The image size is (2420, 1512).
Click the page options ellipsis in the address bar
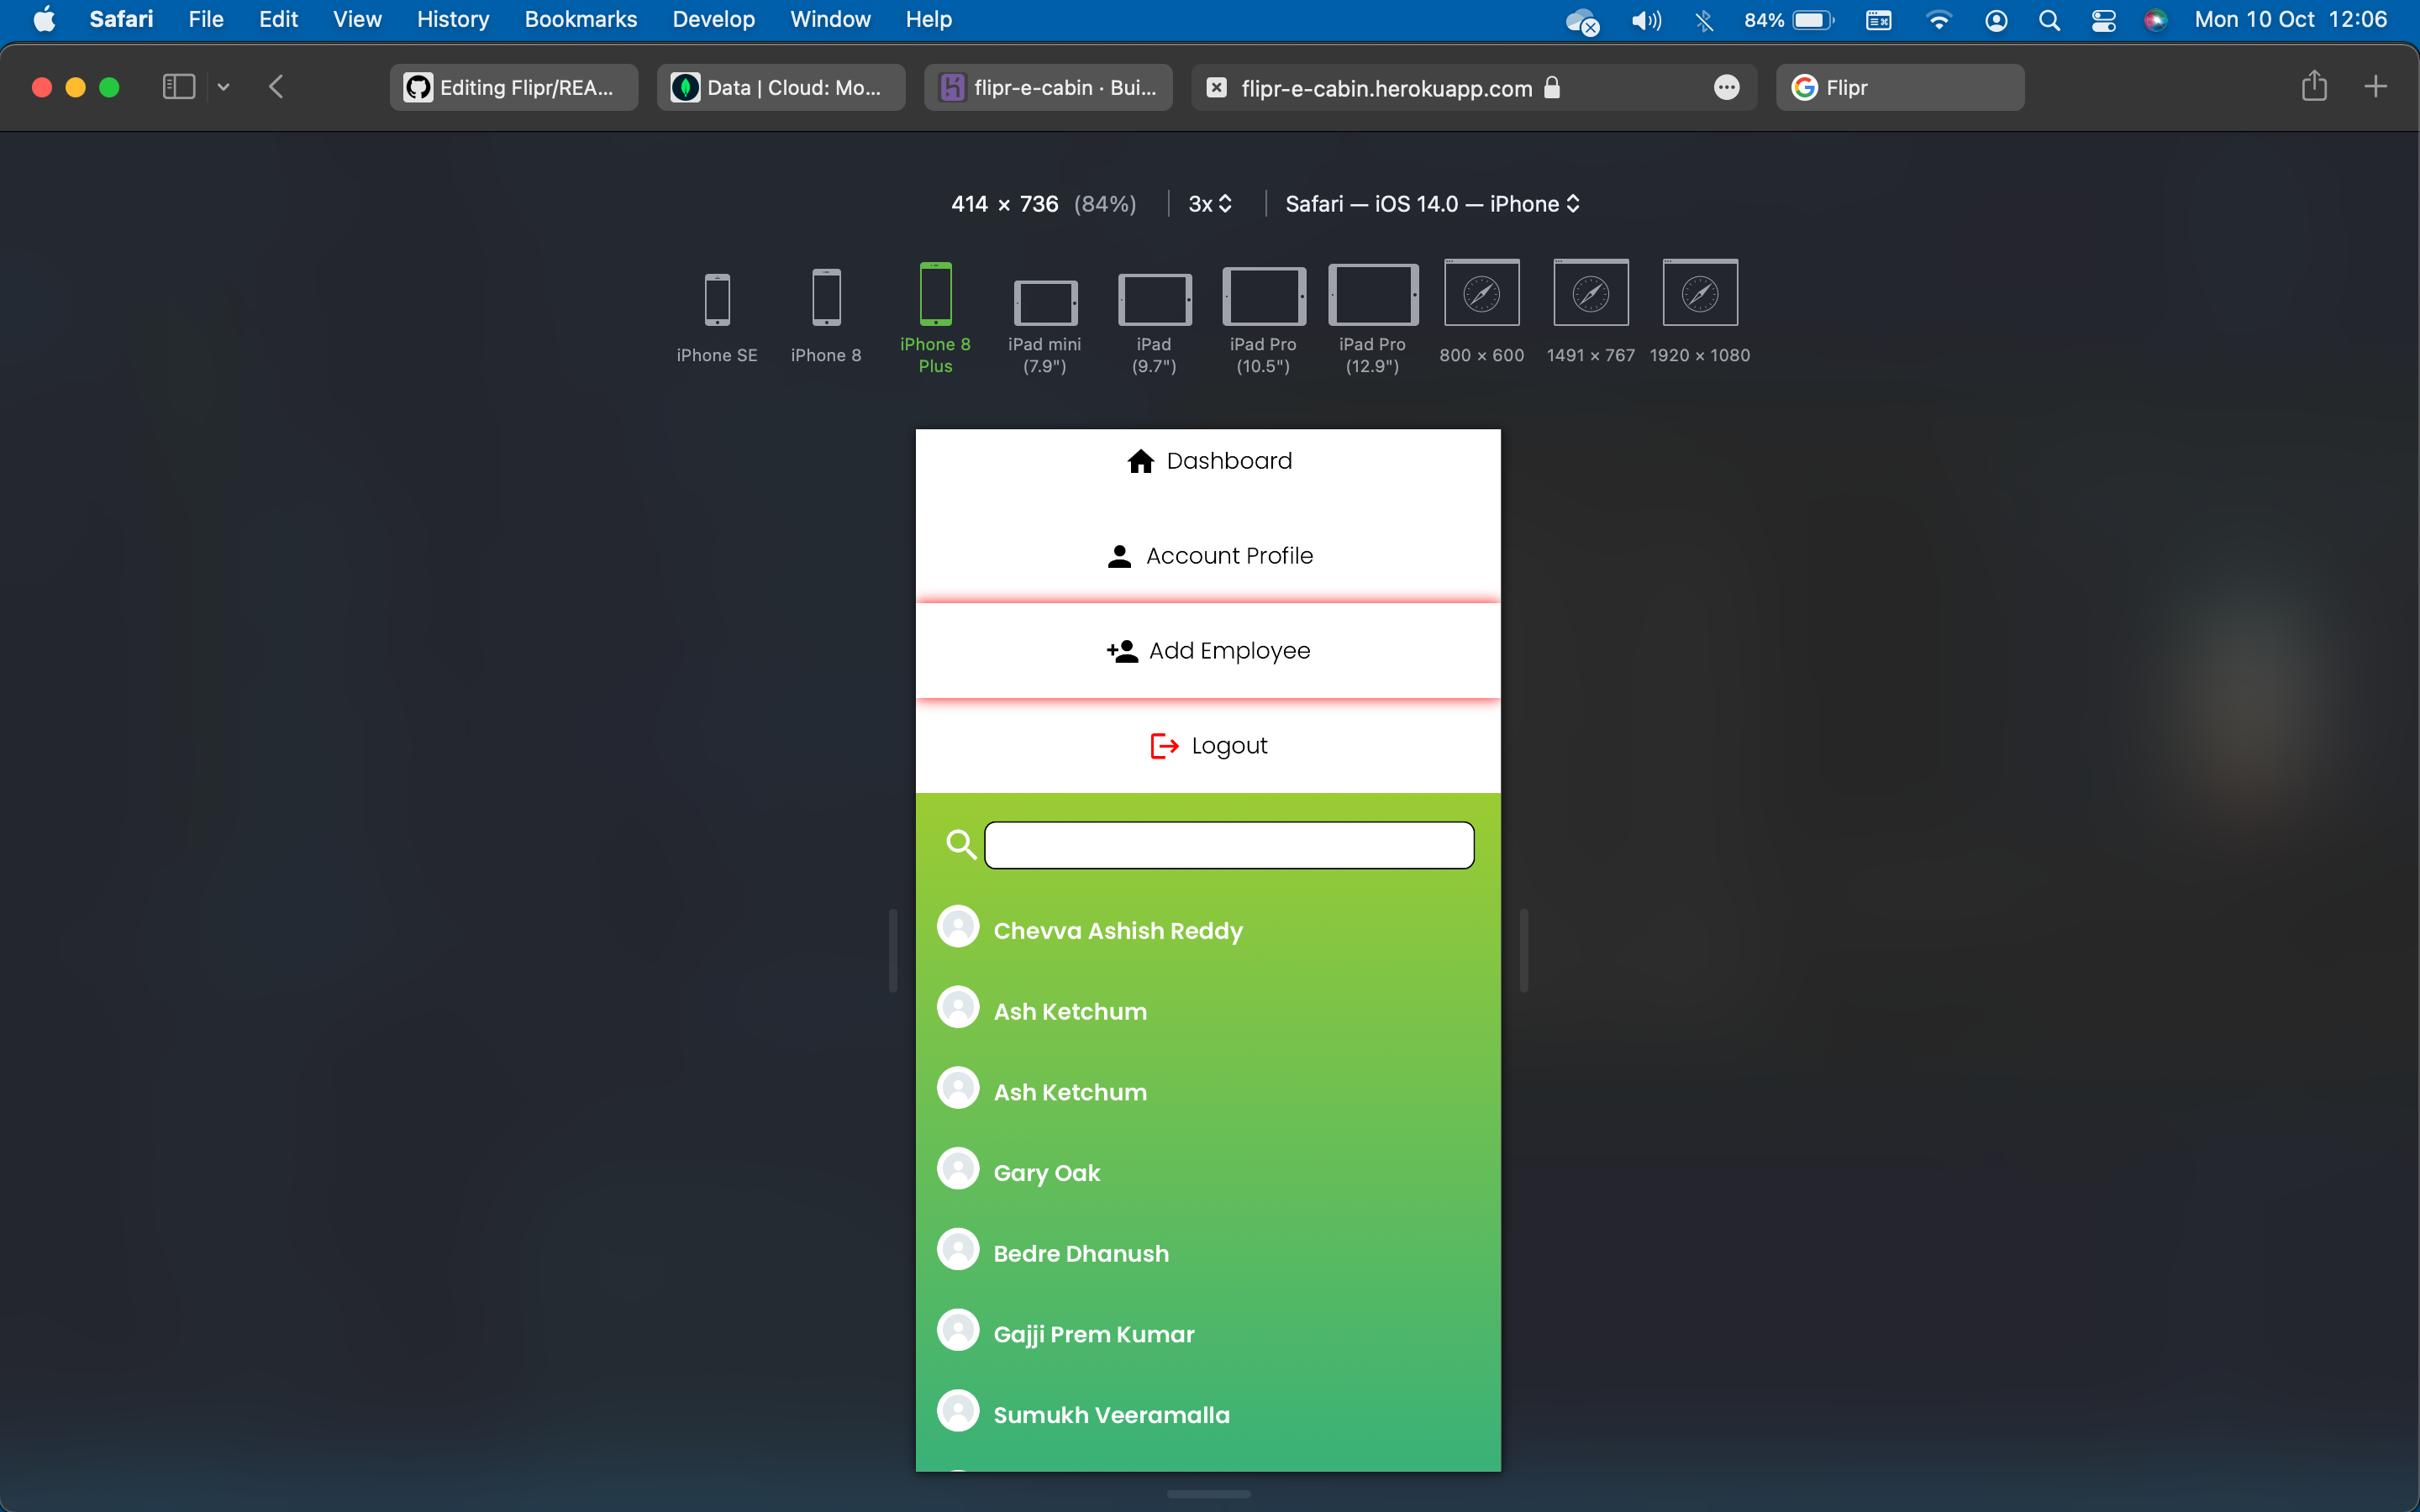pos(1726,88)
